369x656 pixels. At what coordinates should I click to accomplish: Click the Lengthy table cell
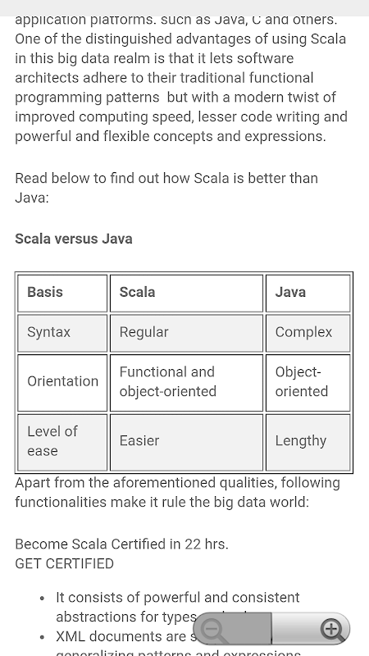308,442
